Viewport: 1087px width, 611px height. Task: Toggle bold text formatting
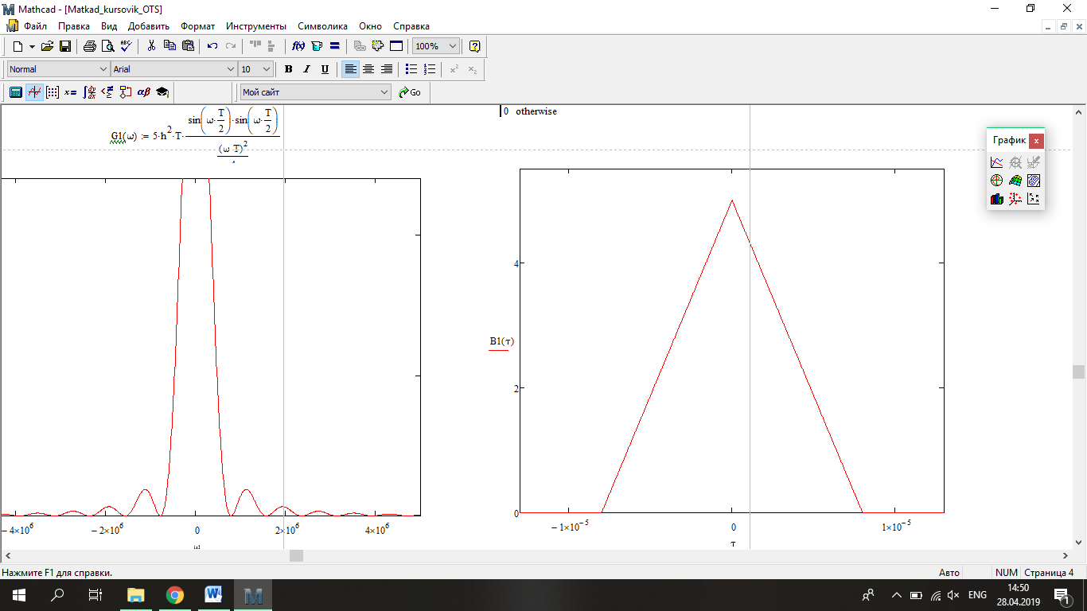pos(289,69)
